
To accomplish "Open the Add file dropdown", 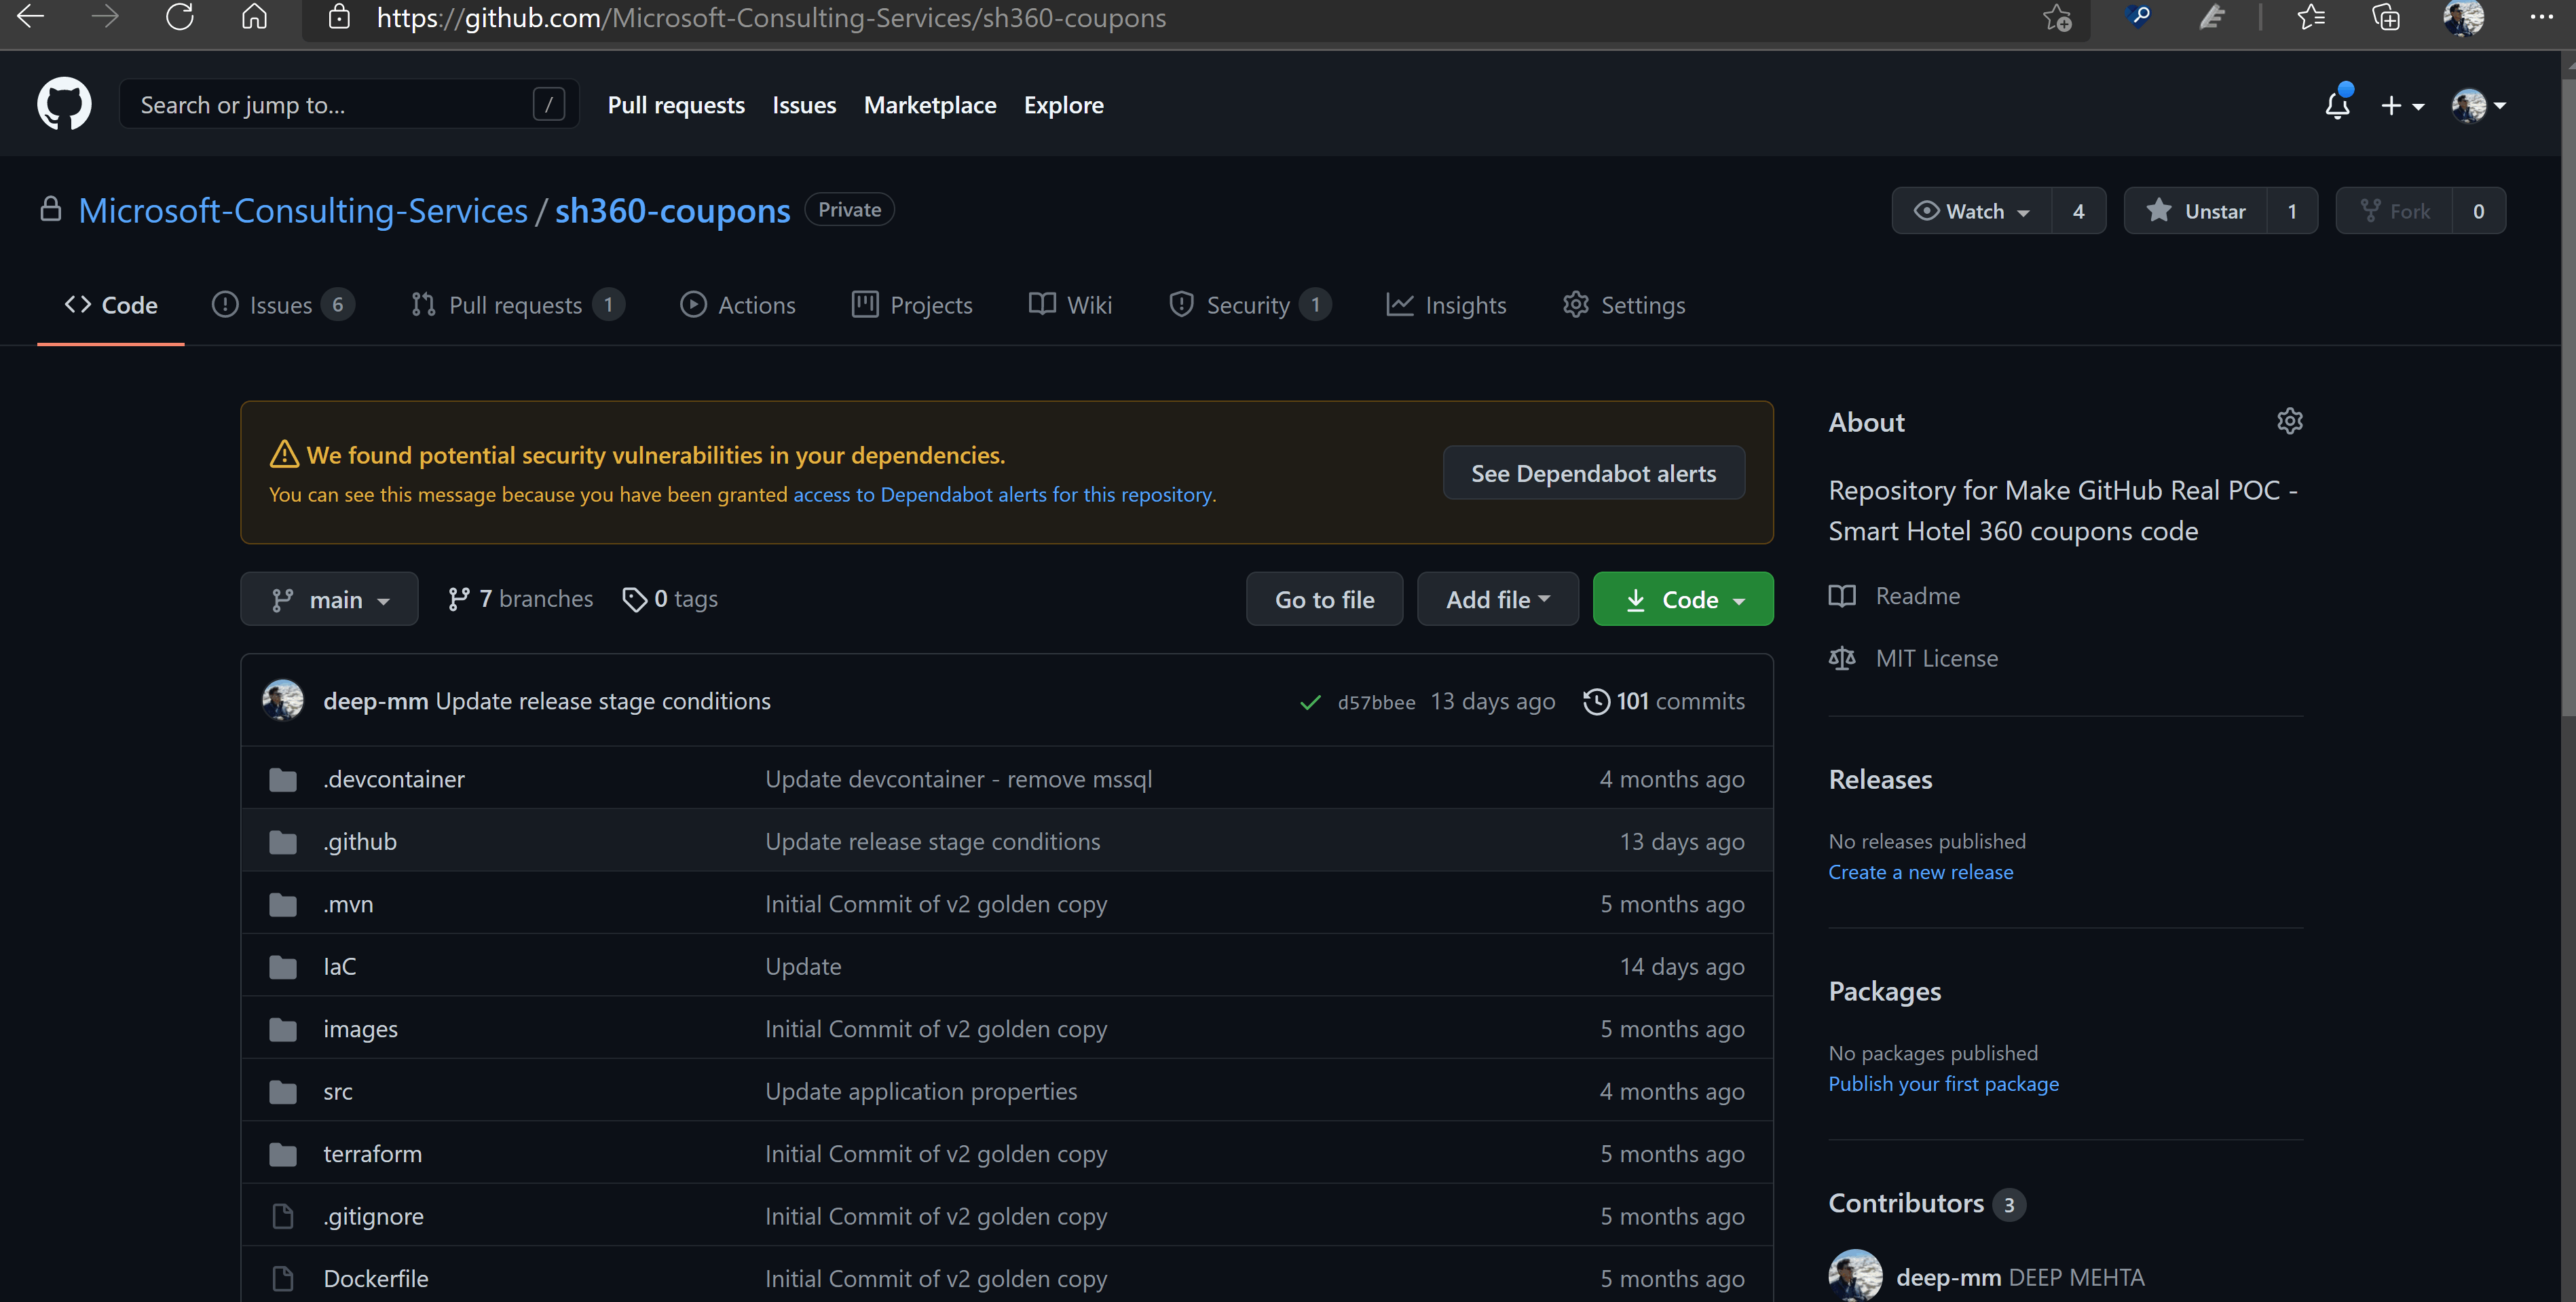I will click(1498, 599).
